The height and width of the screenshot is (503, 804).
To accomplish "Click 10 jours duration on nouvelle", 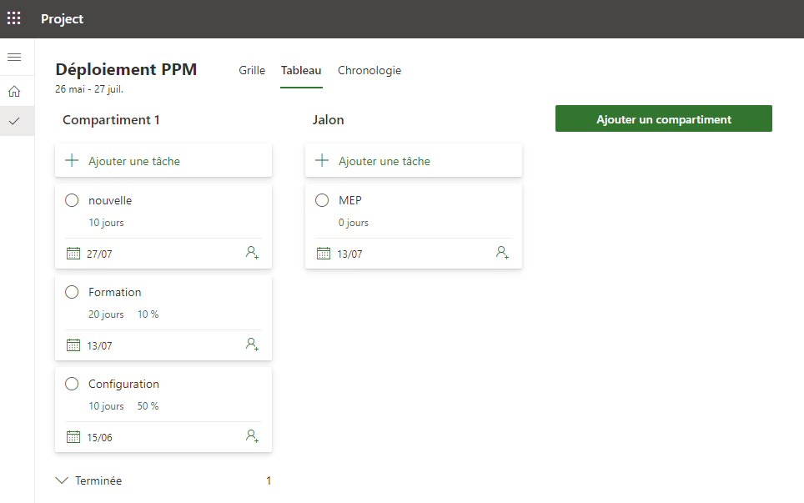I will 106,223.
